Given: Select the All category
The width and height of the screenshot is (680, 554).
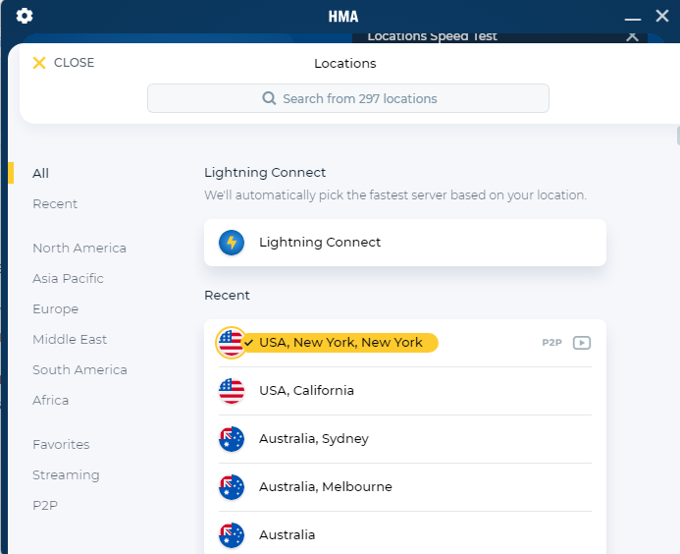Looking at the screenshot, I should click(x=40, y=173).
